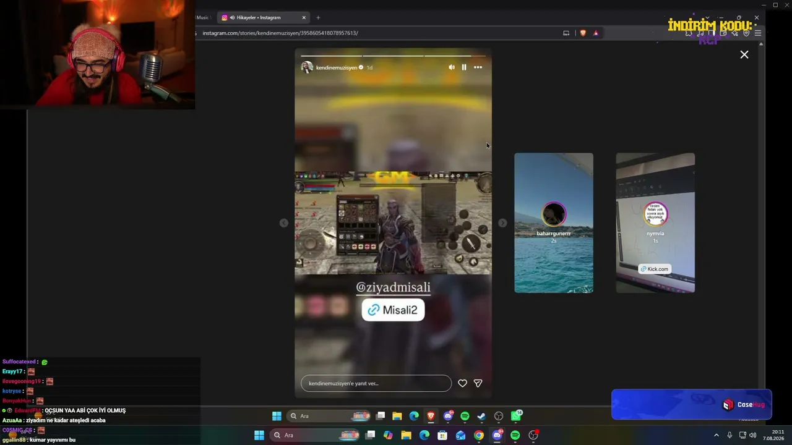Share the story via paper plane icon

point(478,383)
